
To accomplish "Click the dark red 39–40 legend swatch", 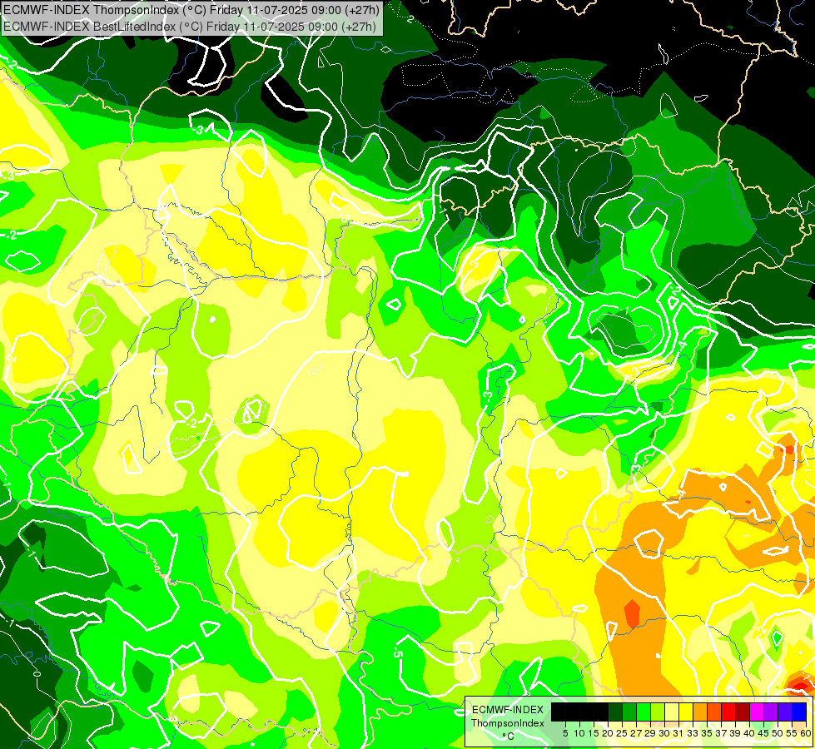I will (x=743, y=712).
